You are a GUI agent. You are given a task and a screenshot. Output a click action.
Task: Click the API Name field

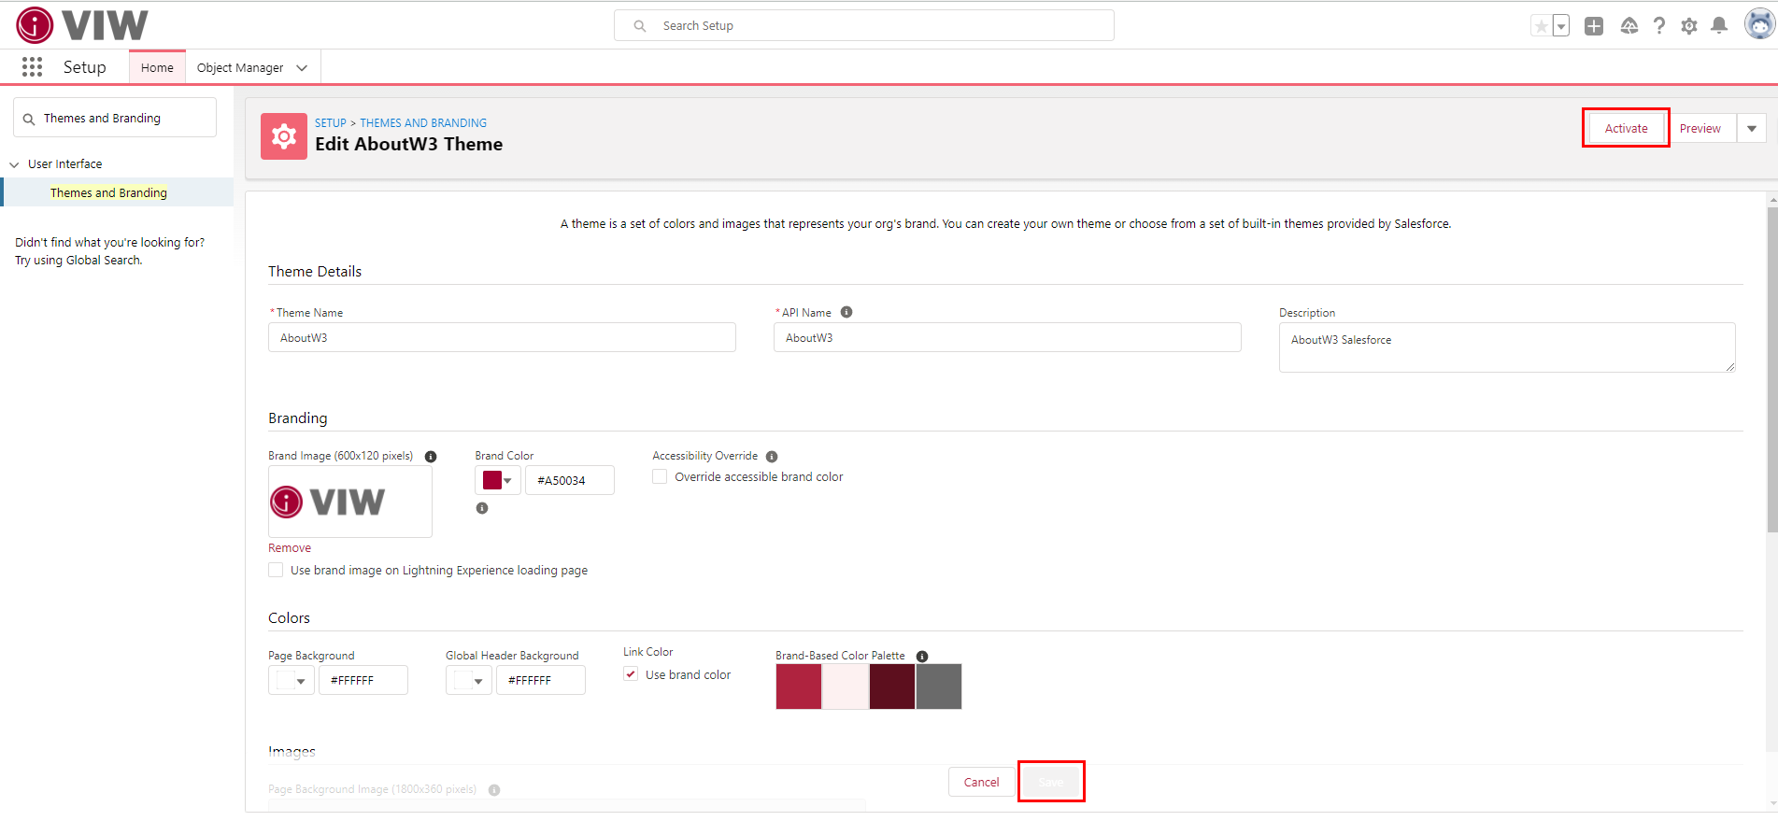tap(1007, 337)
